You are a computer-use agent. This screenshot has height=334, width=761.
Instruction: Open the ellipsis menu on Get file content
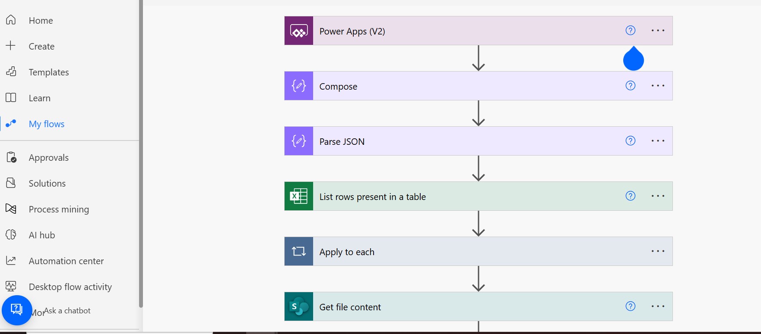[658, 306]
